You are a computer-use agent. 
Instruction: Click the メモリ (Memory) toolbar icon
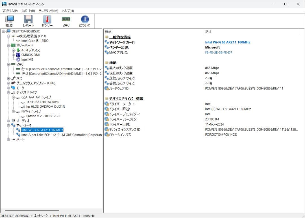[66, 21]
